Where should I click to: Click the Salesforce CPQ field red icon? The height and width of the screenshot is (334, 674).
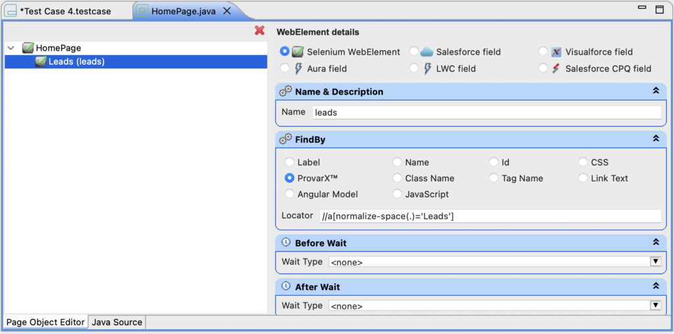[556, 68]
